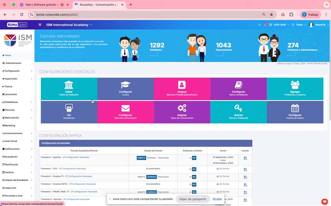331x206 pixels.
Task: Open the 2025-2026 school year dropdown
Action: [281, 25]
